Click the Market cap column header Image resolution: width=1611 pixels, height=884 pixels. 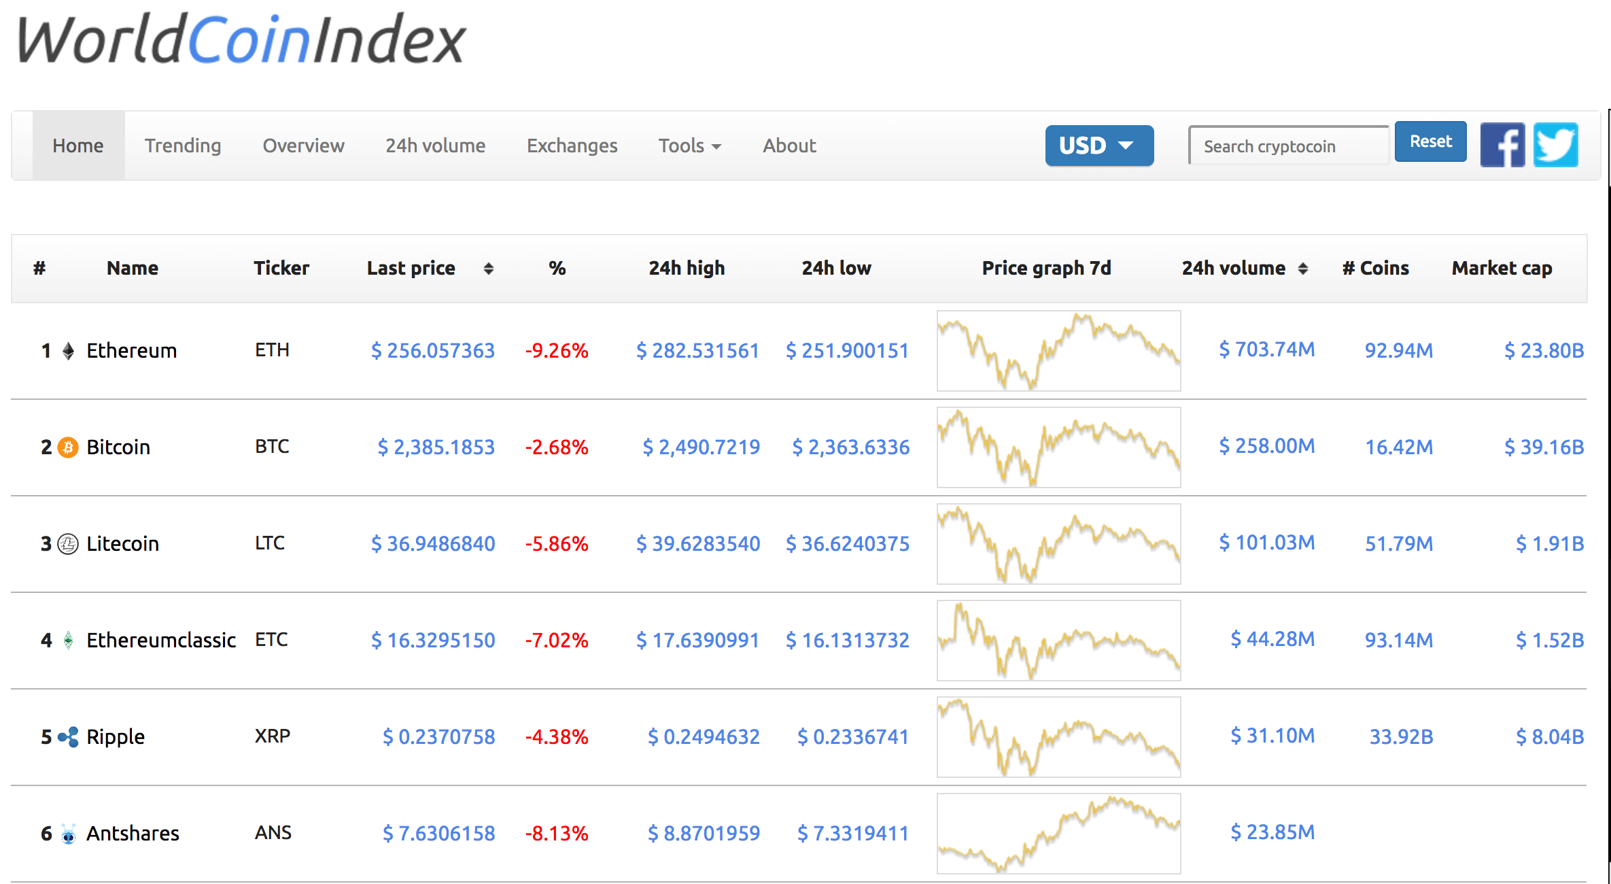(x=1502, y=269)
